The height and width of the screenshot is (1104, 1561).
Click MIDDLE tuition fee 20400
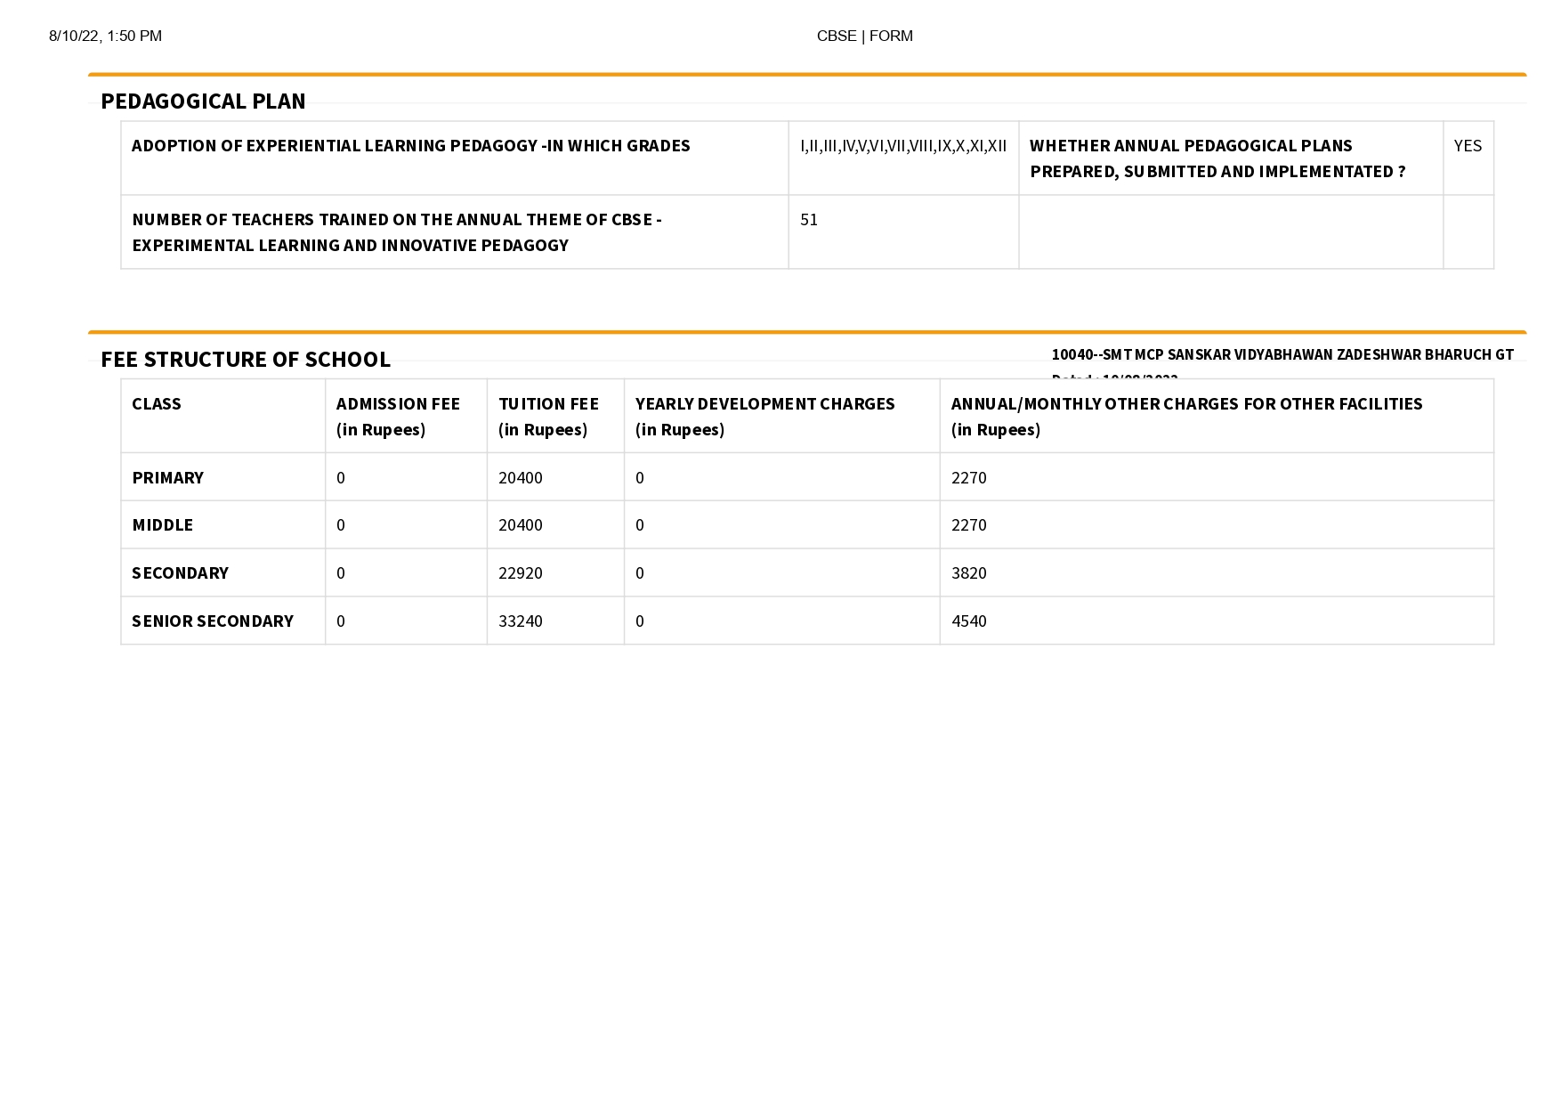point(520,525)
